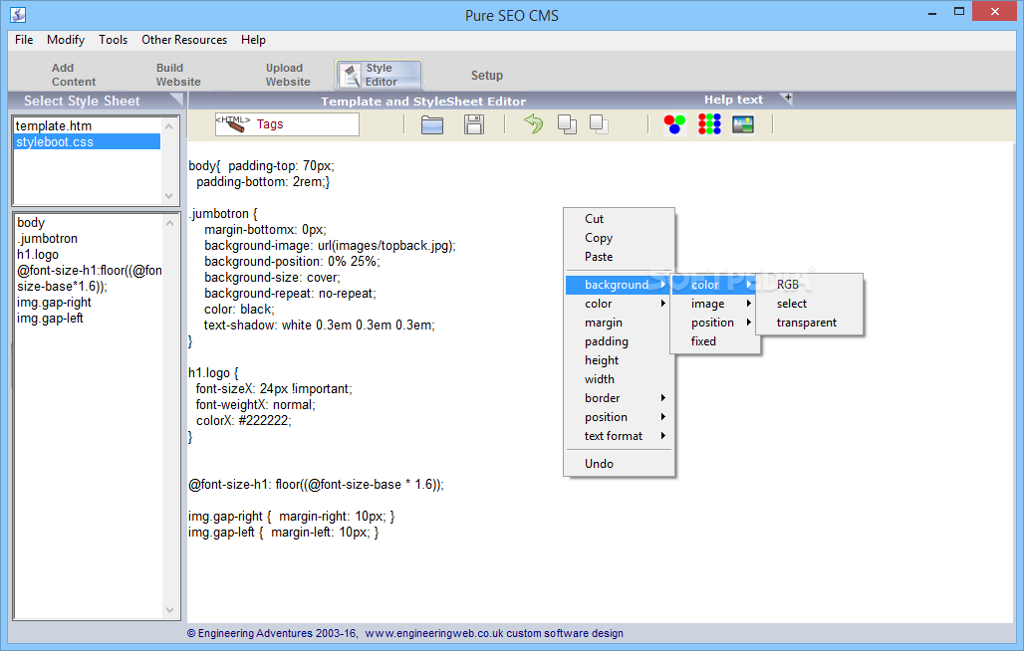
Task: Choose height from the context menu
Action: [620, 360]
